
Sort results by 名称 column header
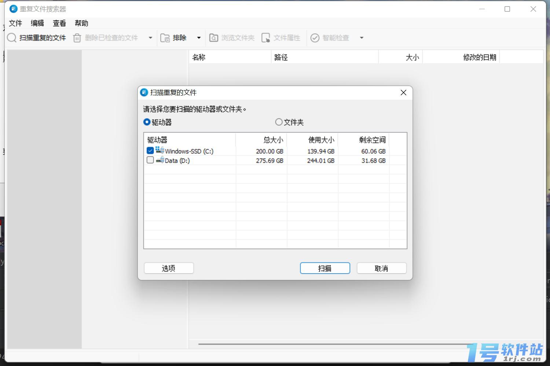[x=230, y=57]
